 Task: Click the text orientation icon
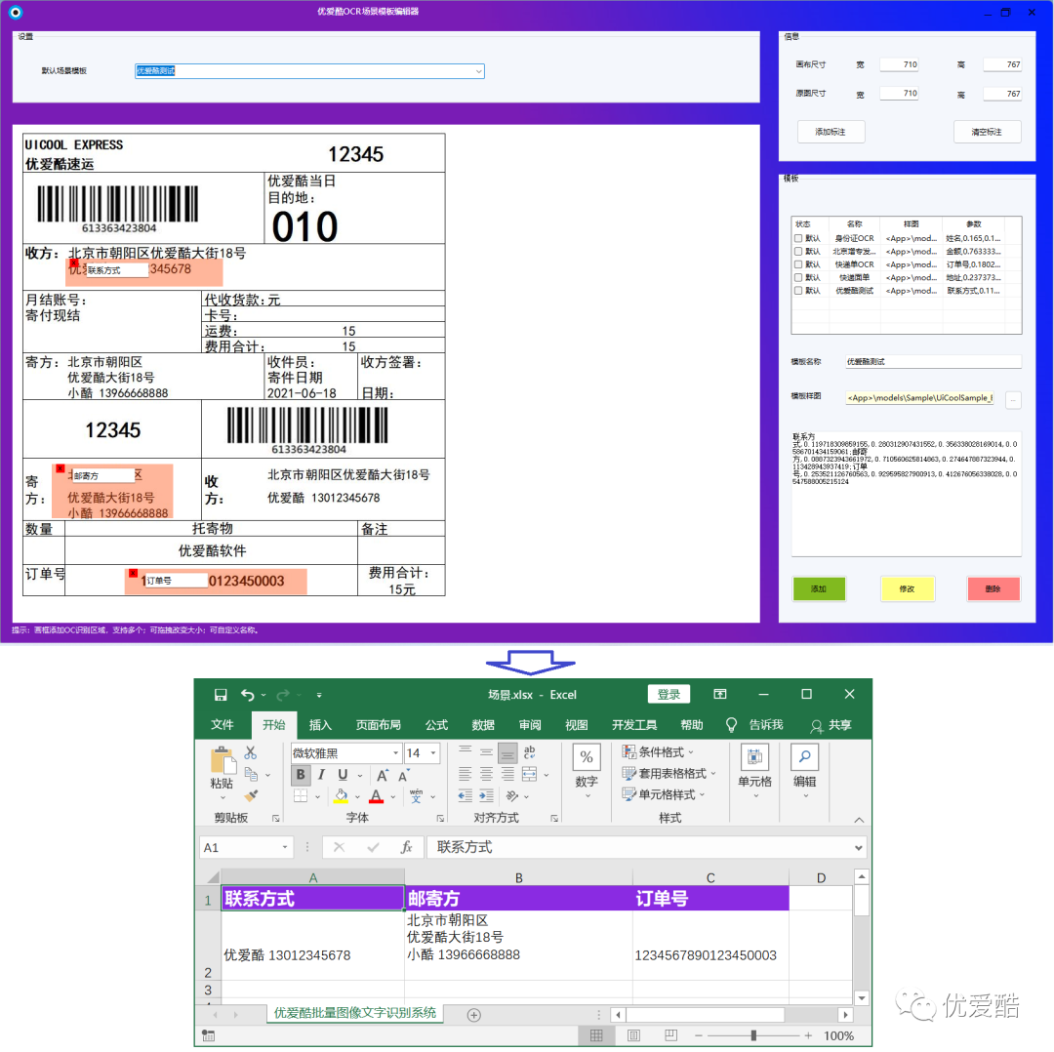click(x=512, y=796)
